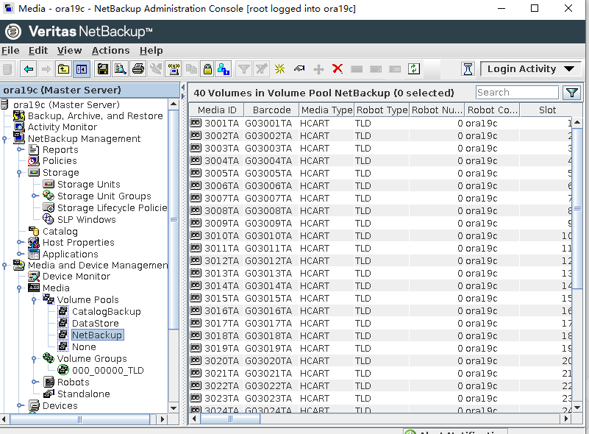Screen dimensions: 589x434
Task: Open the Edit menu
Action: [38, 50]
